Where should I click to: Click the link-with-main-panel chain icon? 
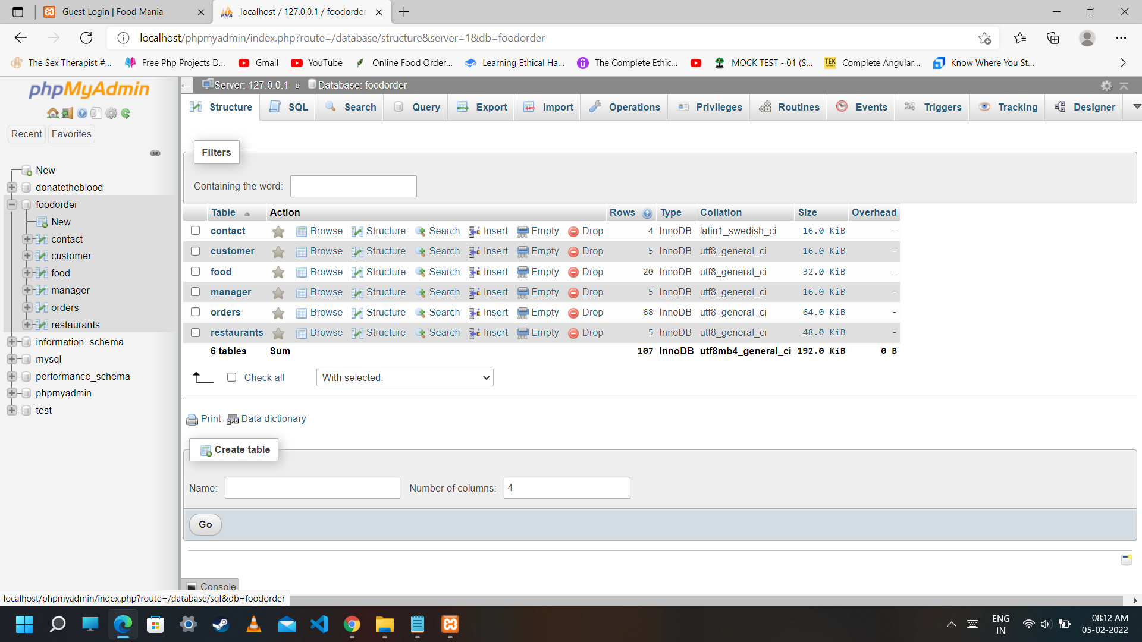pyautogui.click(x=155, y=153)
